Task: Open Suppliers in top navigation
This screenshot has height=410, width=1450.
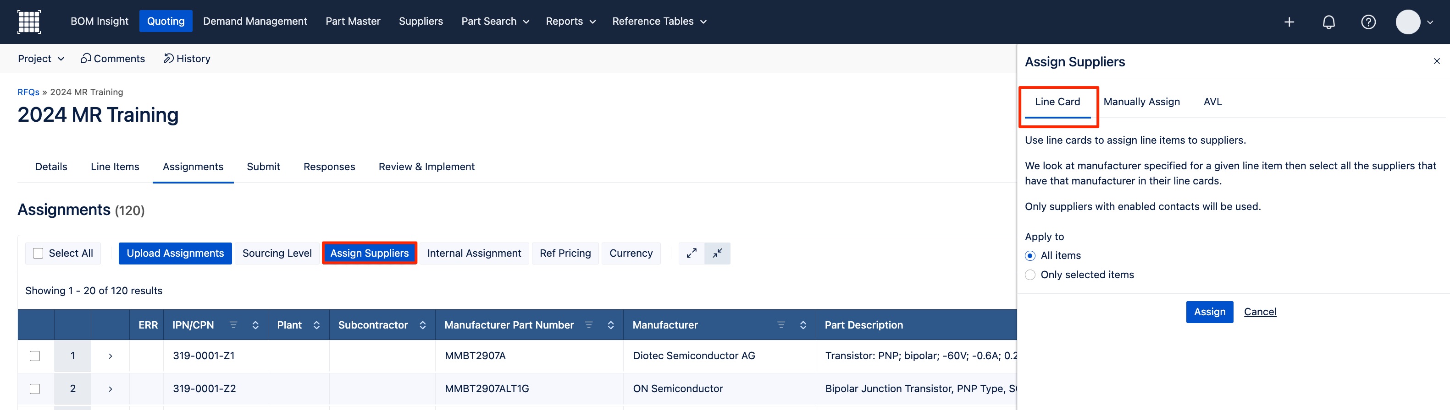Action: [x=421, y=22]
